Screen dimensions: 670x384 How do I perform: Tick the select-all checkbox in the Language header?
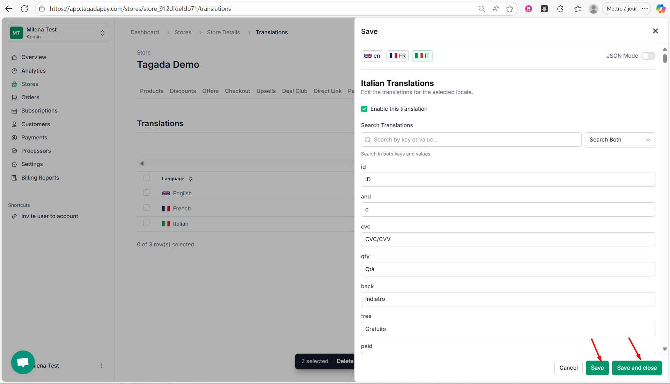(146, 178)
